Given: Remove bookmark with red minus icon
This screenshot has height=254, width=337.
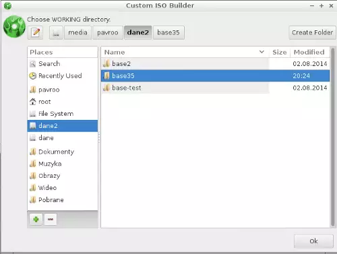Looking at the screenshot, I should tap(51, 219).
